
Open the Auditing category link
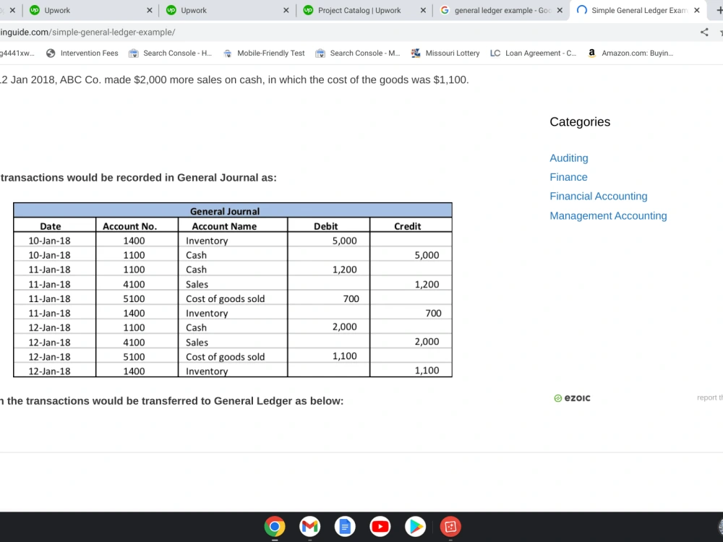pos(568,158)
